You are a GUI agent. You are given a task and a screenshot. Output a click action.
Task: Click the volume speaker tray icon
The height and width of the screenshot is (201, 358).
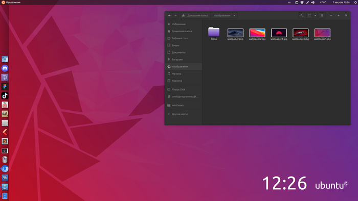point(313,2)
